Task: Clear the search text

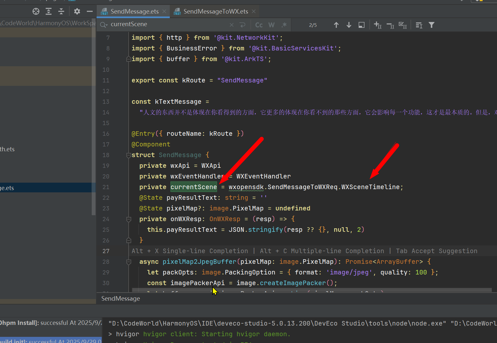Action: tap(231, 25)
